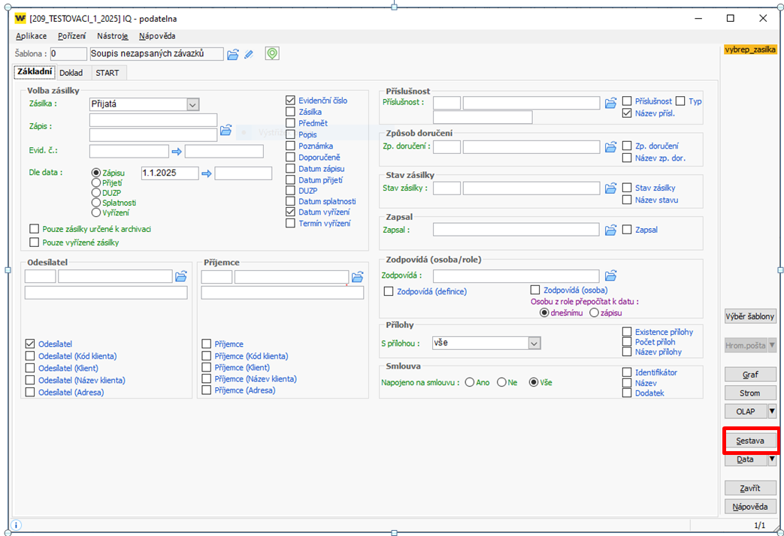This screenshot has height=536, width=784.
Task: Open the Pořízení menu
Action: click(72, 36)
